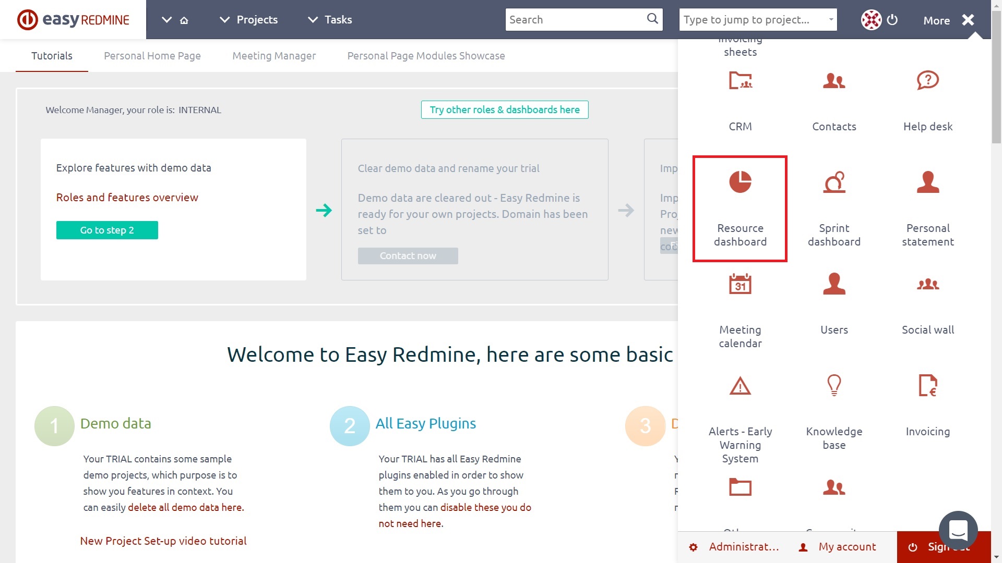1002x563 pixels.
Task: Open the Help desk icon
Action: (x=928, y=81)
